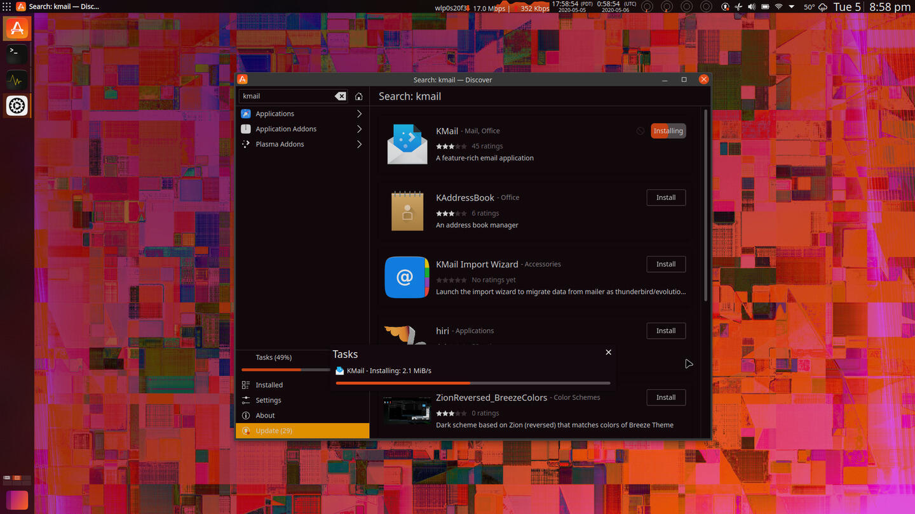
Task: Open the ZionReversed_BreezeColors title
Action: click(x=491, y=397)
